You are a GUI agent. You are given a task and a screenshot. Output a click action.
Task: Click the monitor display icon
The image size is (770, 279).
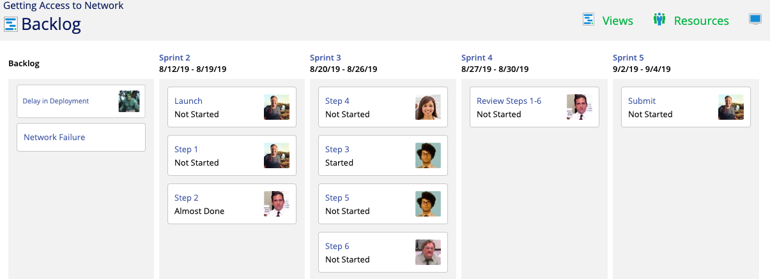coord(755,19)
